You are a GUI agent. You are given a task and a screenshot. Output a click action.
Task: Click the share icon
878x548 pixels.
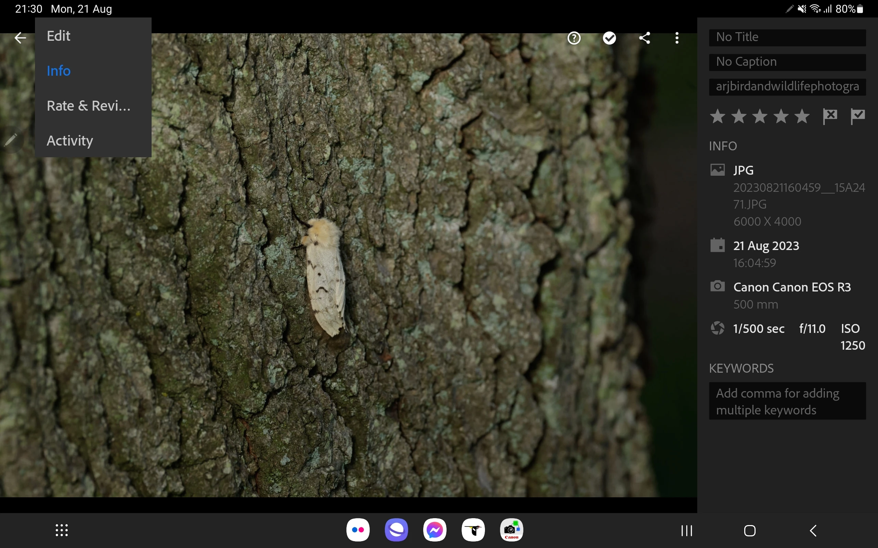click(645, 38)
